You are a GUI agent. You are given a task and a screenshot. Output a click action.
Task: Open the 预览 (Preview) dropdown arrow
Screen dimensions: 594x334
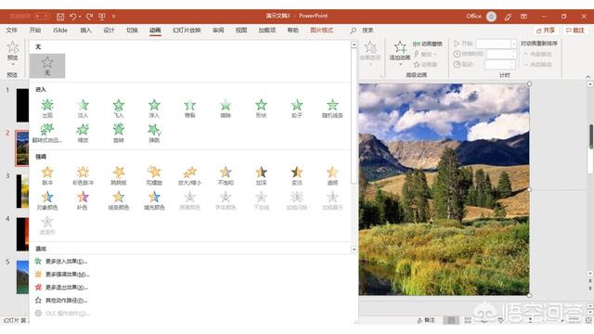click(12, 64)
